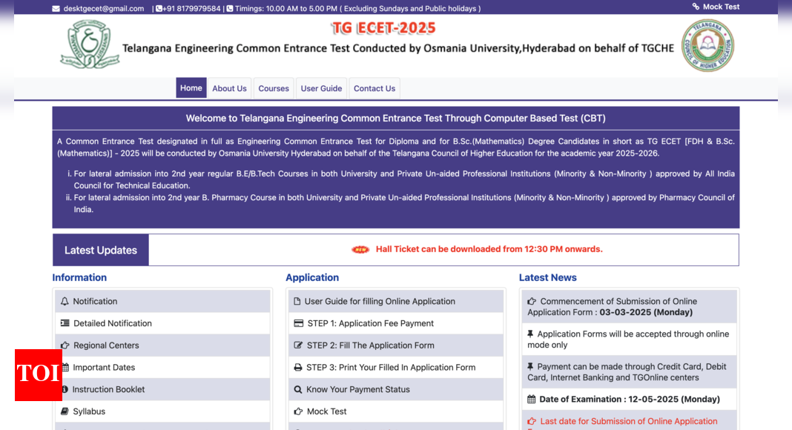Screen dimensions: 792x430
Task: Open Important Dates in Information list
Action: click(104, 368)
